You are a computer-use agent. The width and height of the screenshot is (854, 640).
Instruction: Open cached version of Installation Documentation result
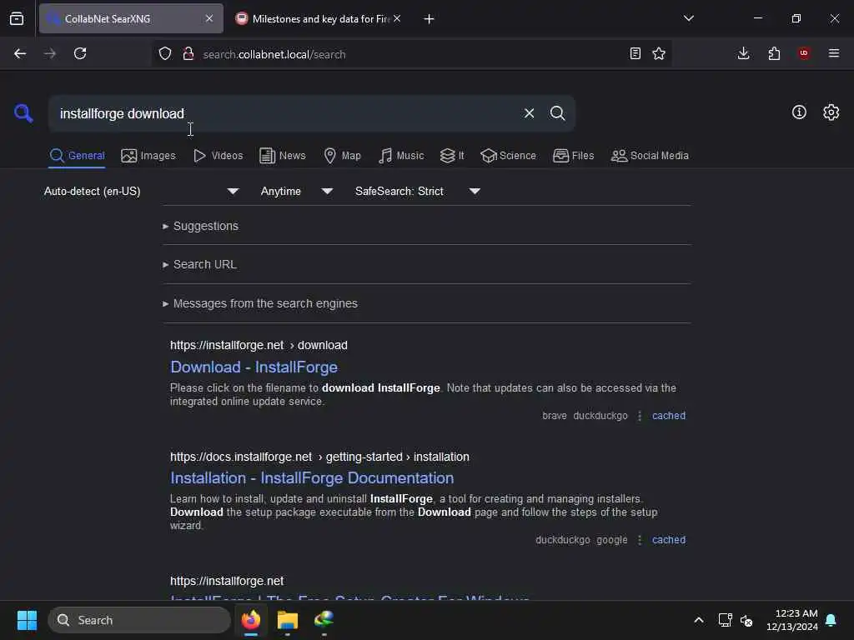coord(669,540)
